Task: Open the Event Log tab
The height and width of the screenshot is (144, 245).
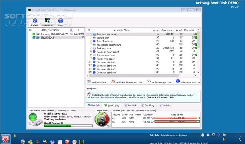Action: 148,105
